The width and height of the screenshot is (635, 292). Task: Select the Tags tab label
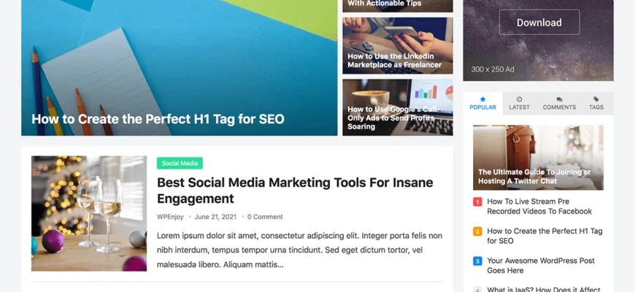point(596,107)
